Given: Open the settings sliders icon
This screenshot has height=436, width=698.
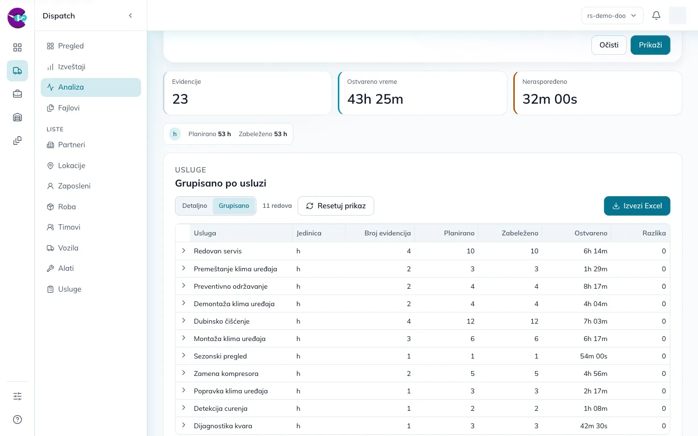Looking at the screenshot, I should pyautogui.click(x=17, y=396).
